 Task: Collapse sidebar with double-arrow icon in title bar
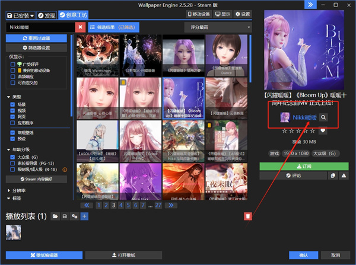click(310, 5)
